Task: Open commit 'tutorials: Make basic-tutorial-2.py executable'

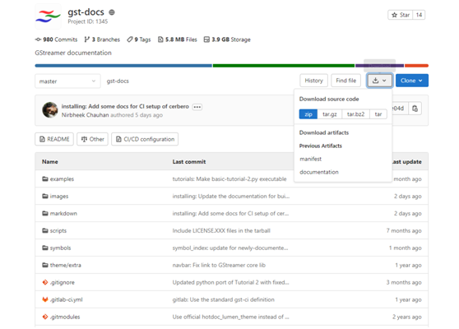Action: click(x=229, y=178)
